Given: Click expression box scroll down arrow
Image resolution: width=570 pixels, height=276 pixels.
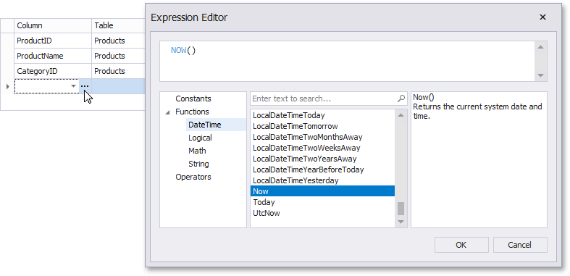Looking at the screenshot, I should click(540, 75).
